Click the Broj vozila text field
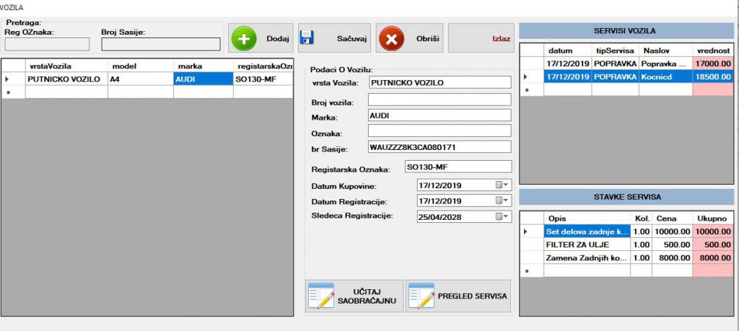The width and height of the screenshot is (739, 331). (439, 100)
